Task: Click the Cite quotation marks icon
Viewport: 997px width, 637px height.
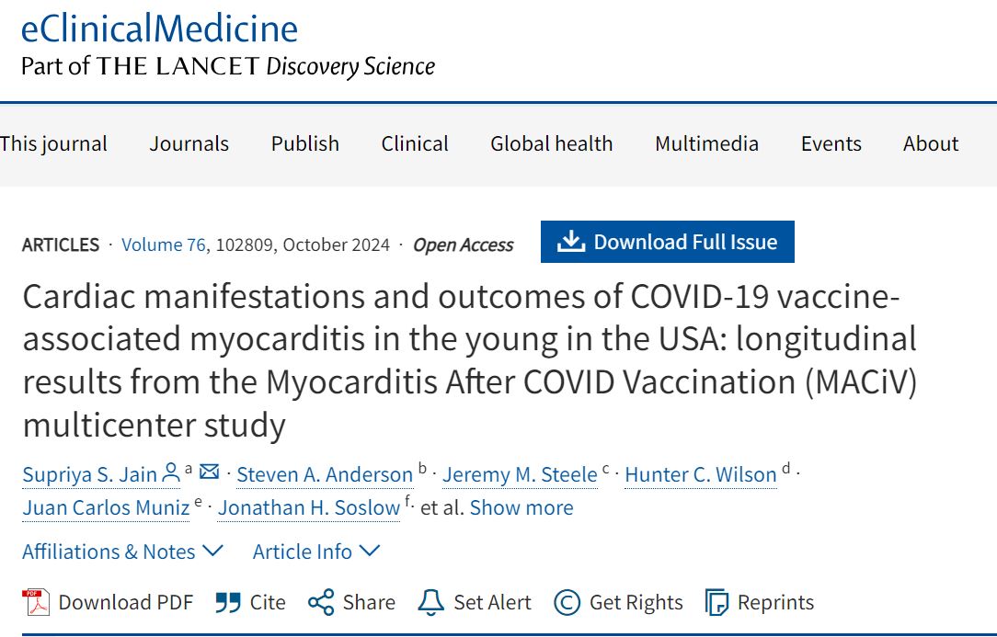Action: tap(227, 602)
